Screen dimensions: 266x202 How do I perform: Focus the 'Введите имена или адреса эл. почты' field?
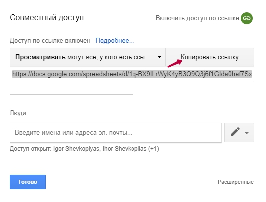click(x=116, y=133)
